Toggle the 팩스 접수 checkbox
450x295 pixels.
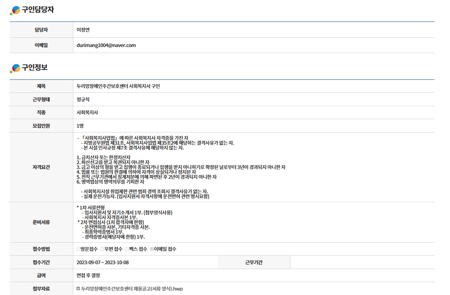coord(127,249)
